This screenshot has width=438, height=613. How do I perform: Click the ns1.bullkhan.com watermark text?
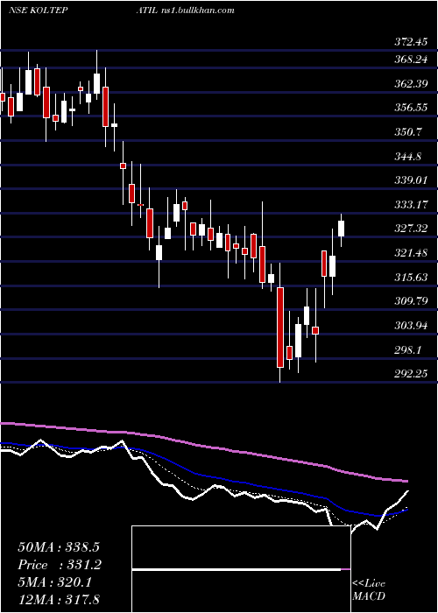tap(197, 11)
